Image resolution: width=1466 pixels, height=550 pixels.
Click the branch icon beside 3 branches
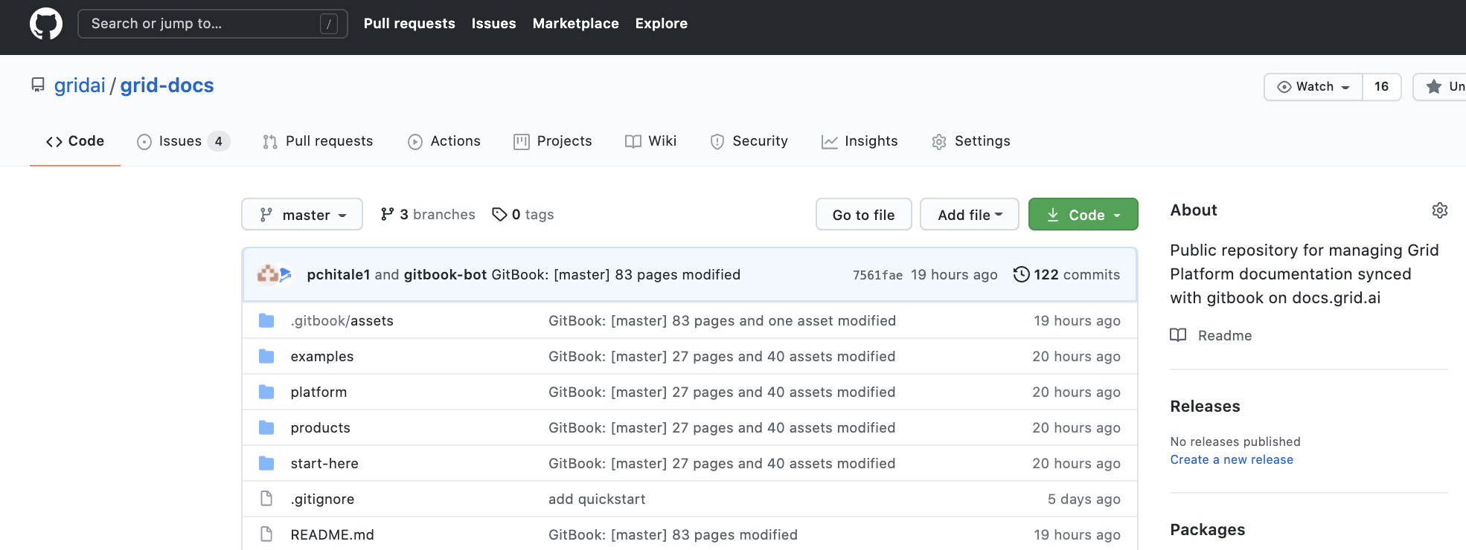387,214
